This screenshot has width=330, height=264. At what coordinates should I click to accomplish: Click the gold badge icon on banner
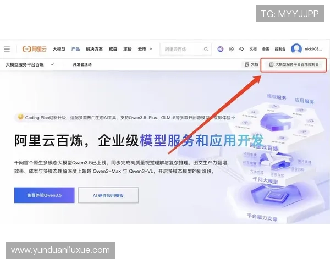click(20, 117)
